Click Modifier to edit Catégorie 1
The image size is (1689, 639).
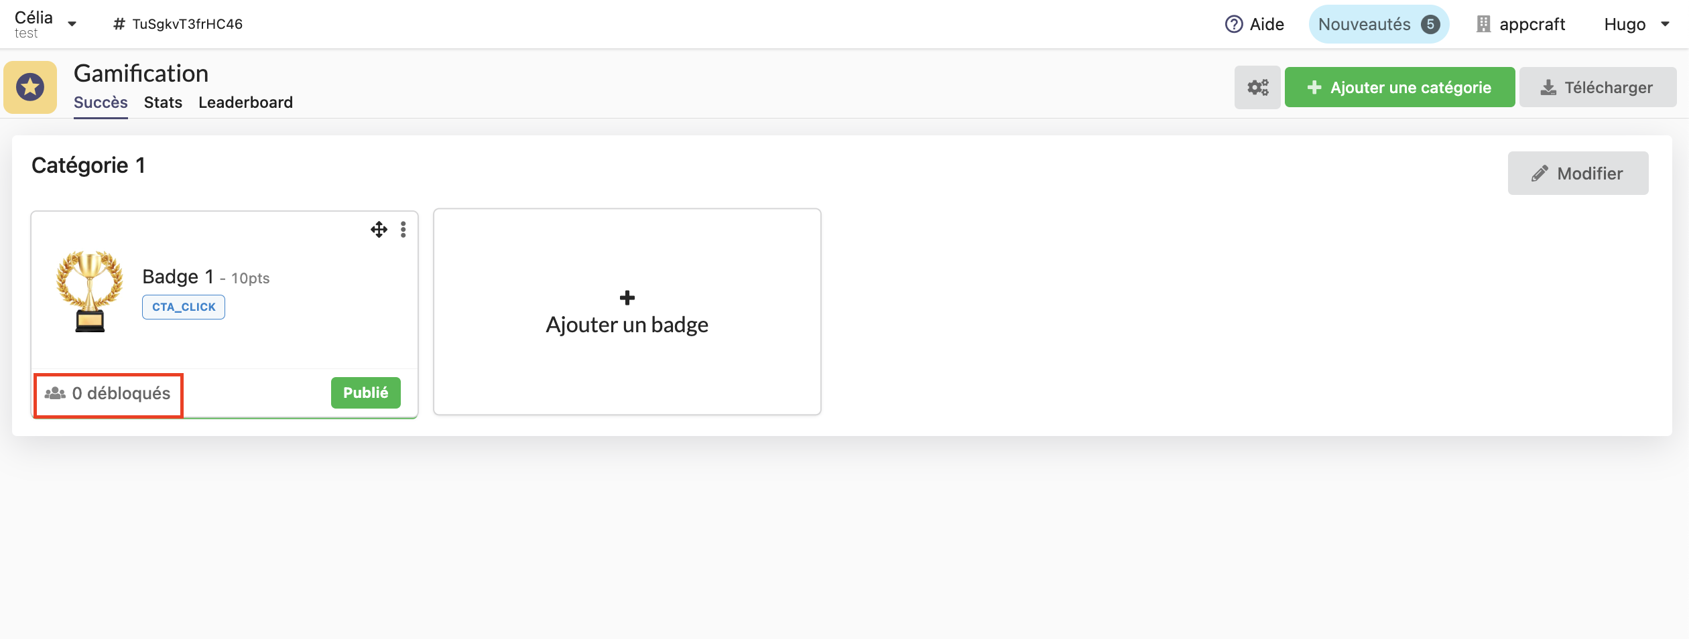pyautogui.click(x=1578, y=173)
